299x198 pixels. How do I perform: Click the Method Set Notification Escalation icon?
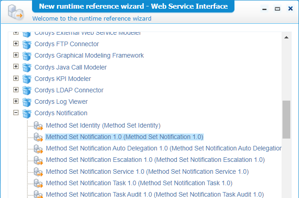(38, 160)
